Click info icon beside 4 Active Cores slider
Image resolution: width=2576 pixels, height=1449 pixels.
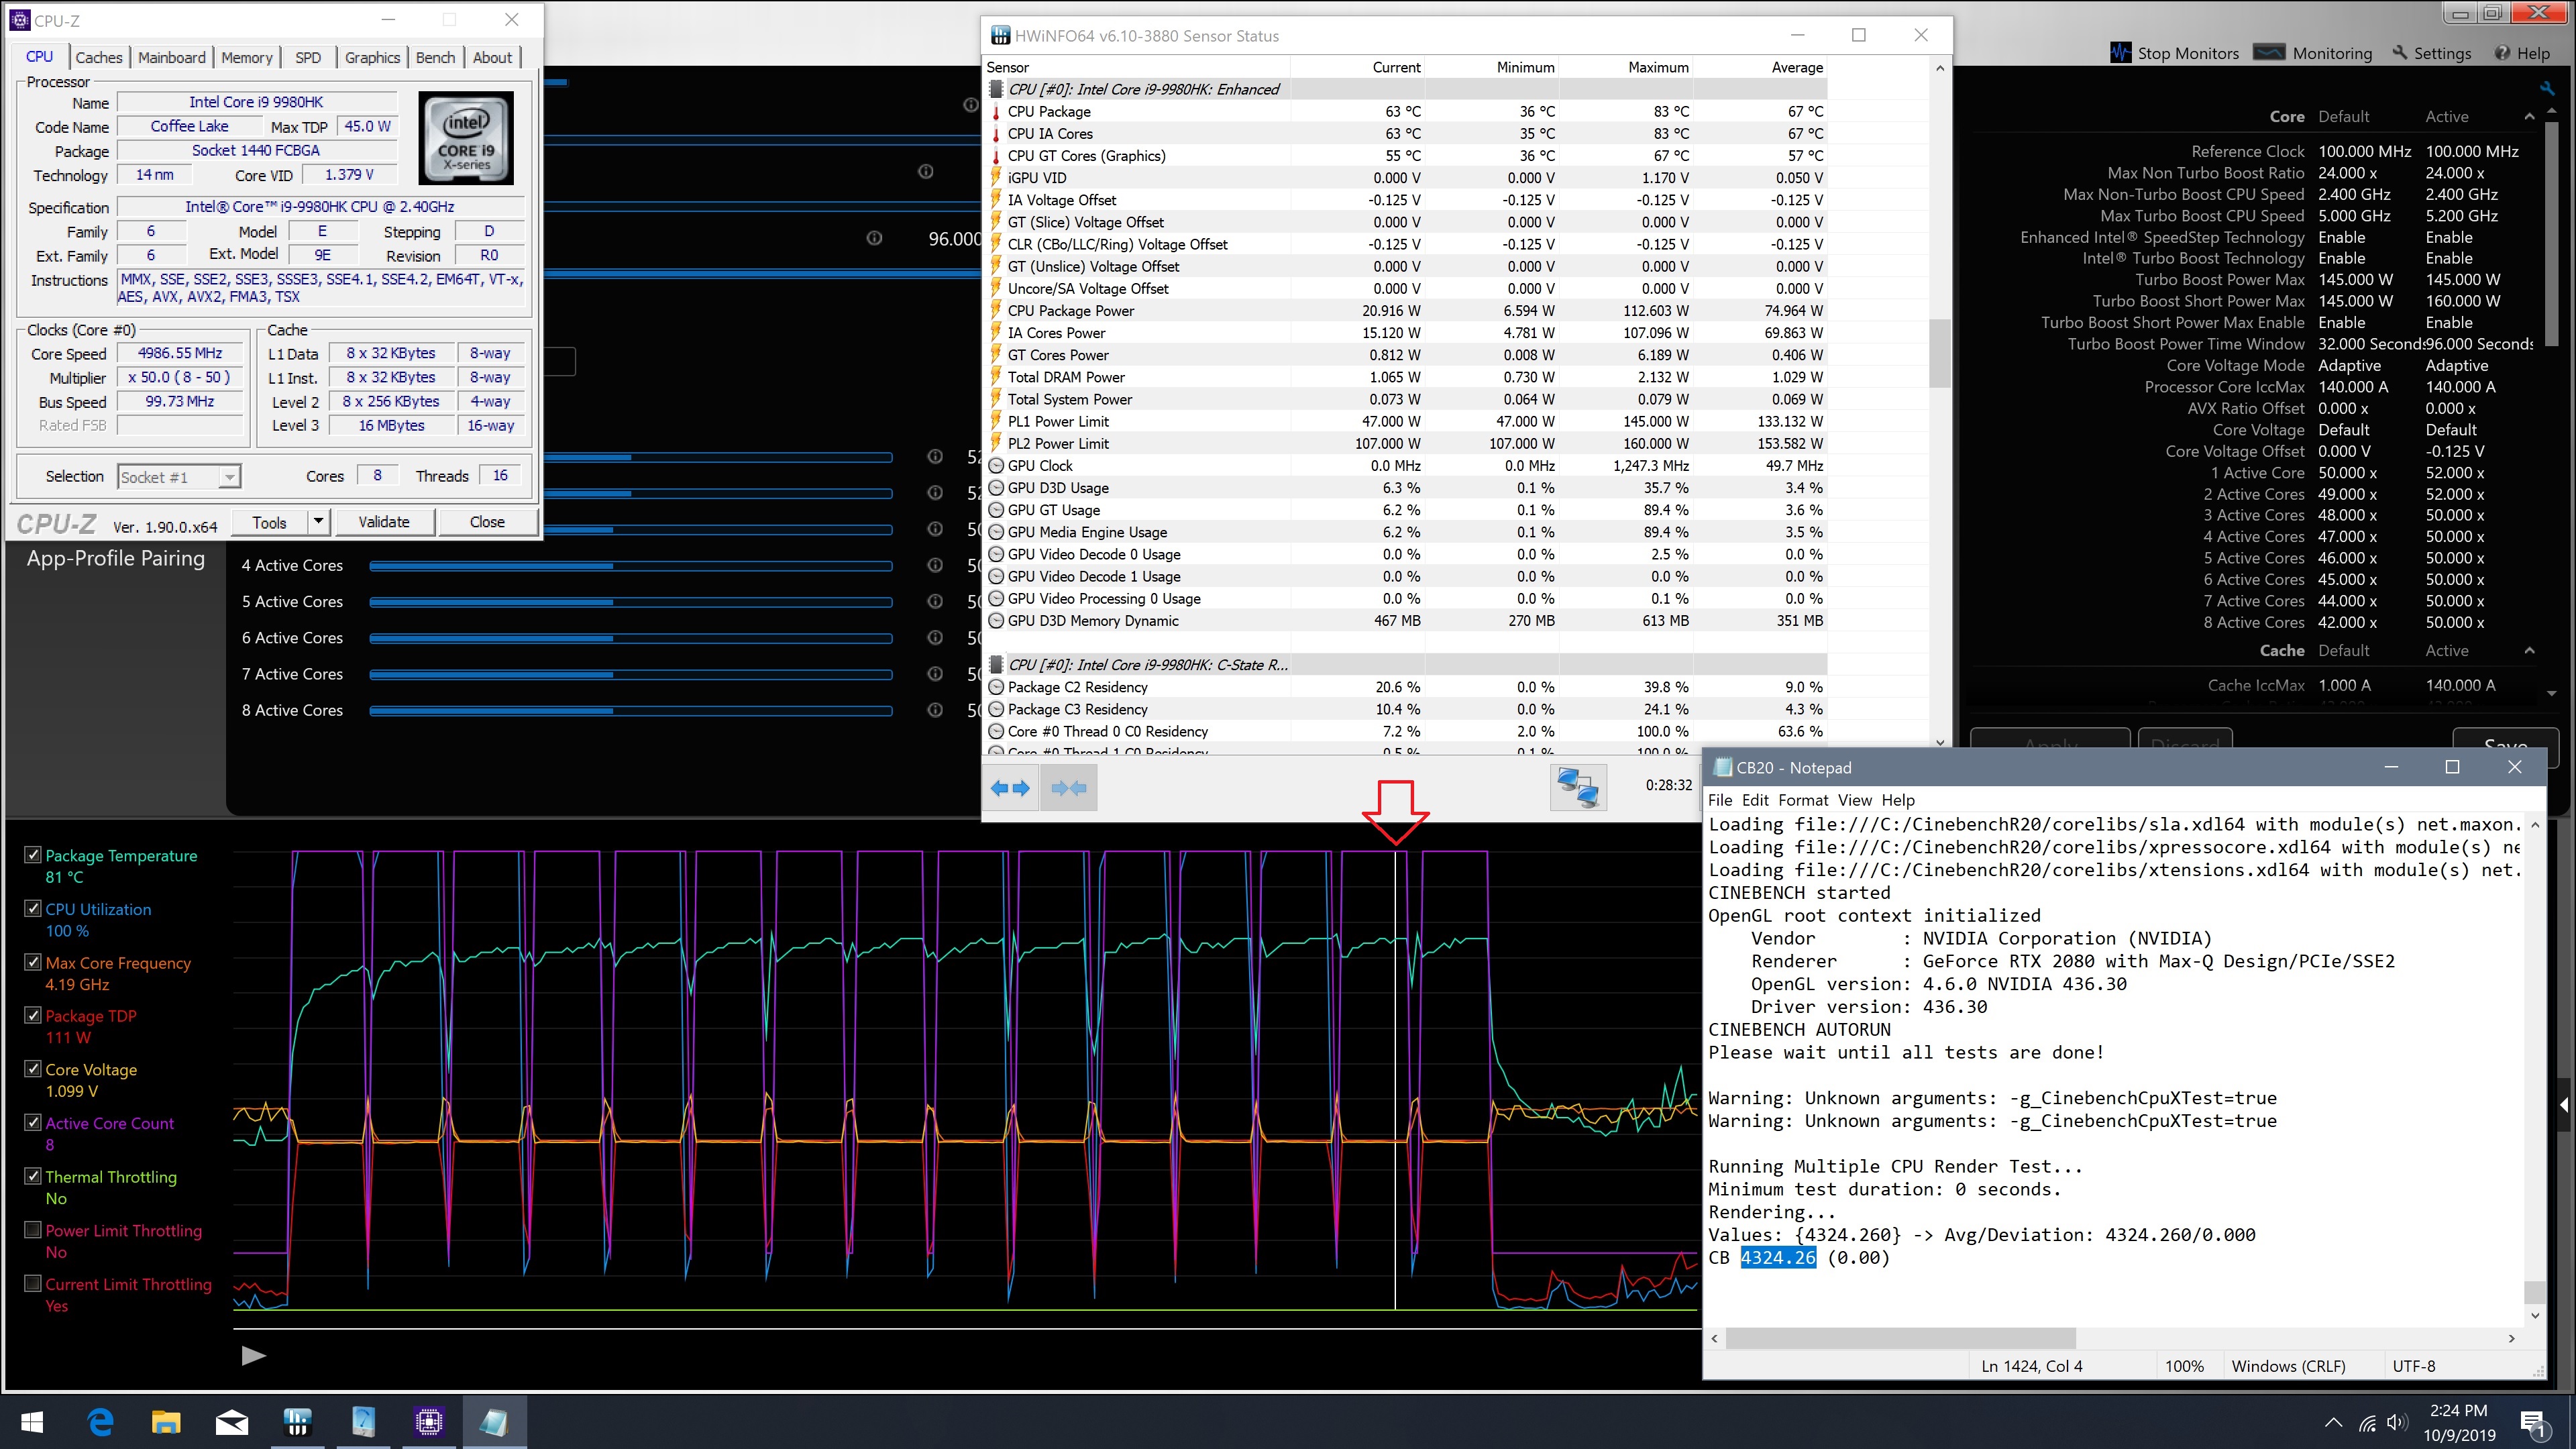click(935, 565)
